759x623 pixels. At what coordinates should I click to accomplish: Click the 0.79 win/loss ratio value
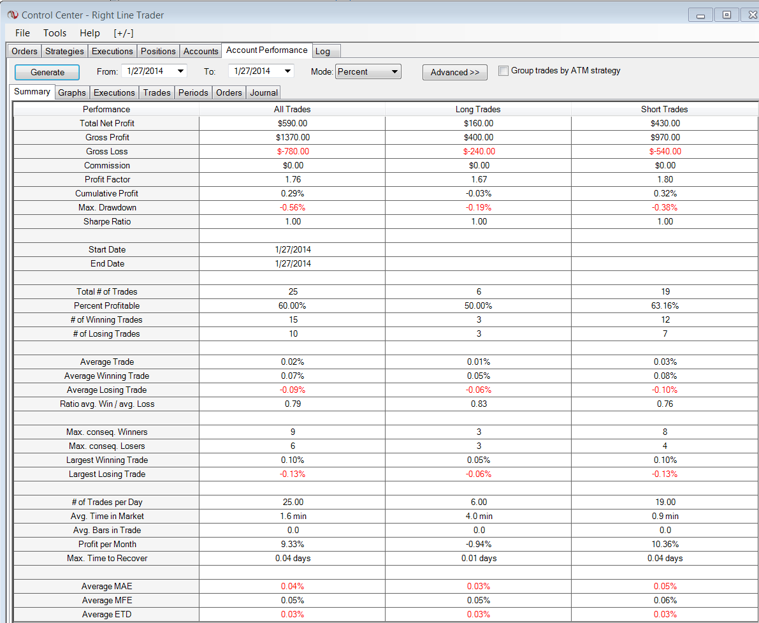(x=293, y=404)
